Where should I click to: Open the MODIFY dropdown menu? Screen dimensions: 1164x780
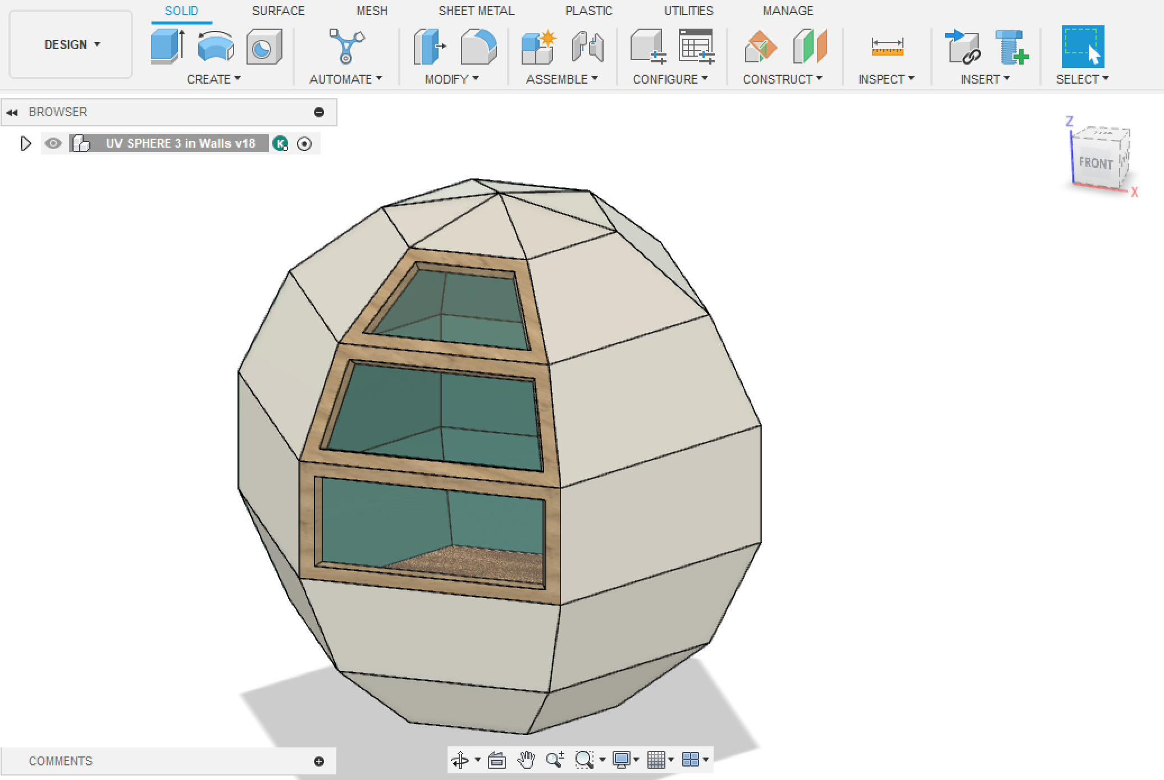pyautogui.click(x=452, y=79)
